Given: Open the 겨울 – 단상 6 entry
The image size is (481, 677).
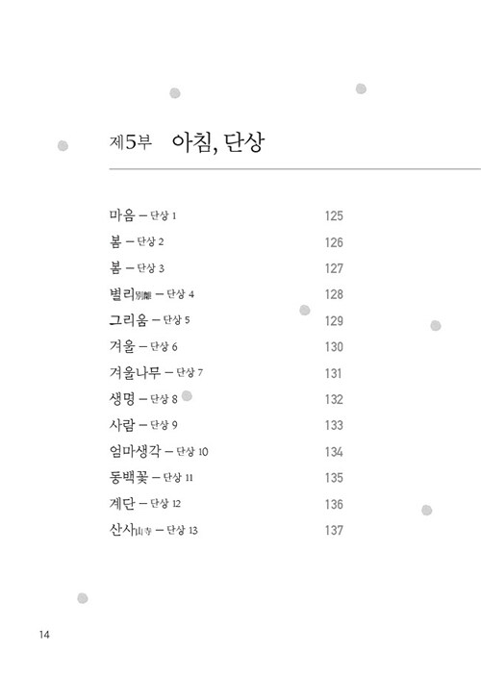Looking at the screenshot, I should click(143, 346).
